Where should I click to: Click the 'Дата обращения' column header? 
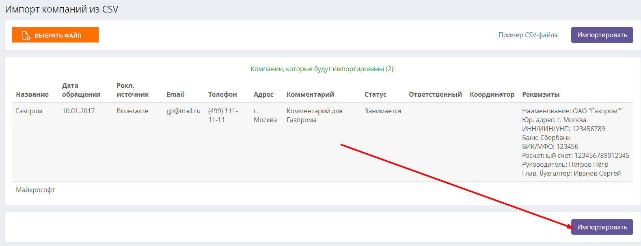click(81, 90)
